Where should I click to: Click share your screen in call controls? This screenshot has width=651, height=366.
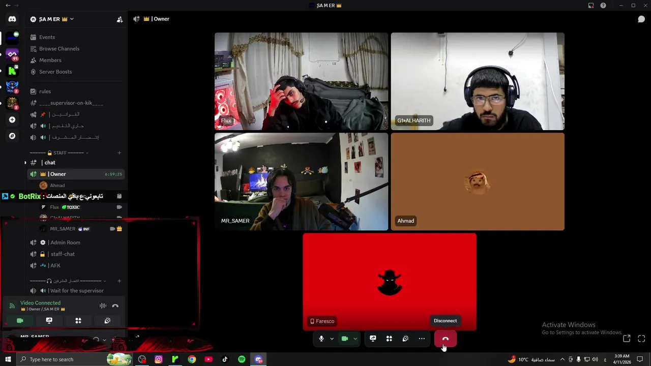[373, 339]
